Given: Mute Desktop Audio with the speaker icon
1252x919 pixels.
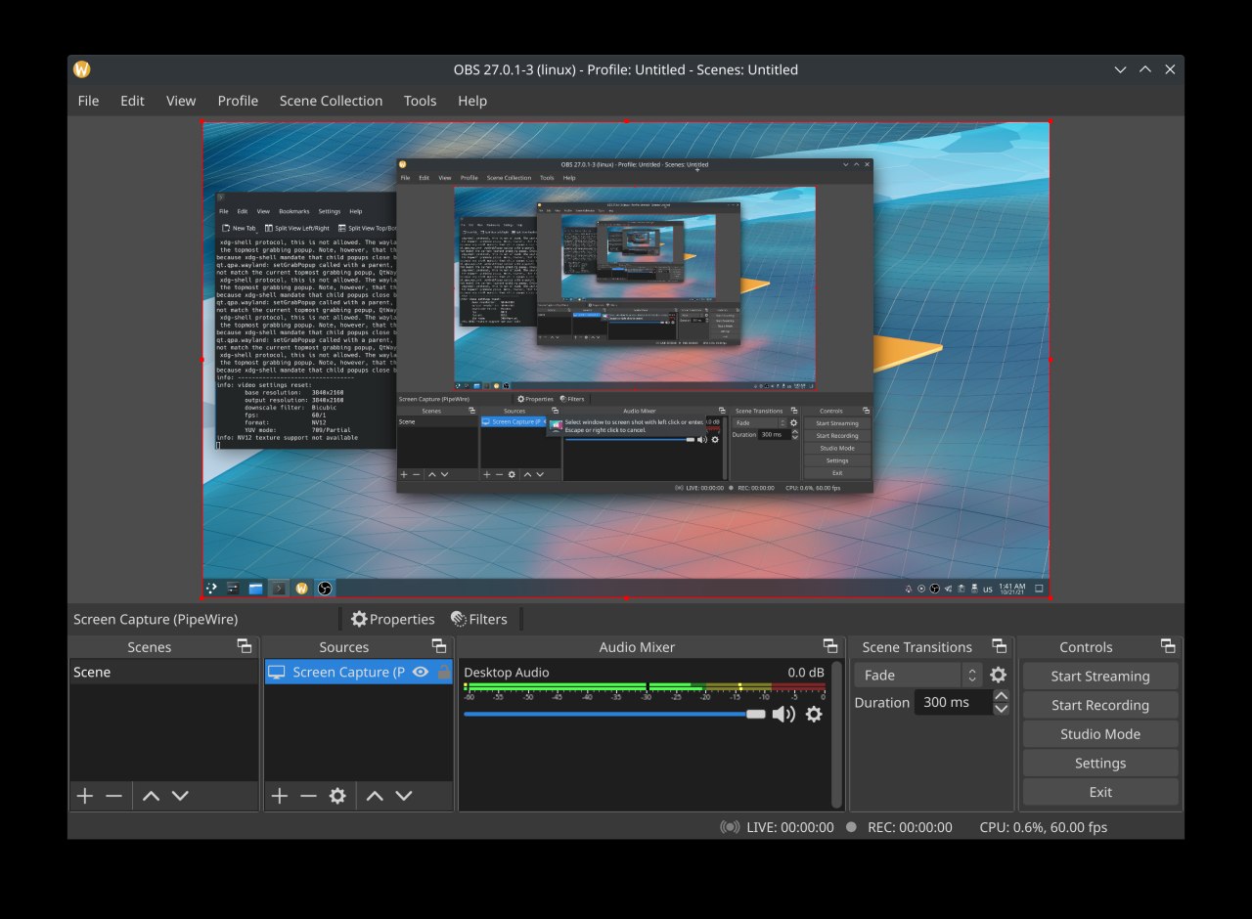Looking at the screenshot, I should pos(783,715).
